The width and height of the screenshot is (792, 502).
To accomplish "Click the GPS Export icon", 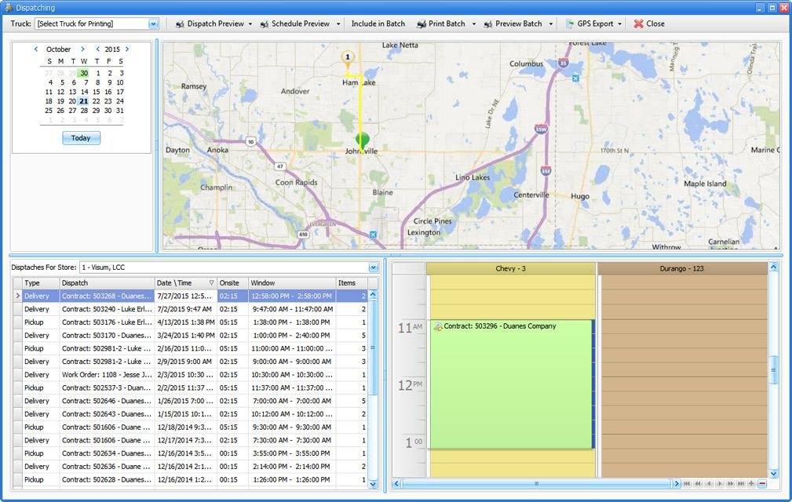I will coord(570,24).
